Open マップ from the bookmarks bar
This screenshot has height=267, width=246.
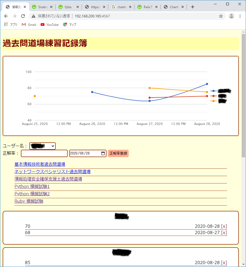[69, 25]
